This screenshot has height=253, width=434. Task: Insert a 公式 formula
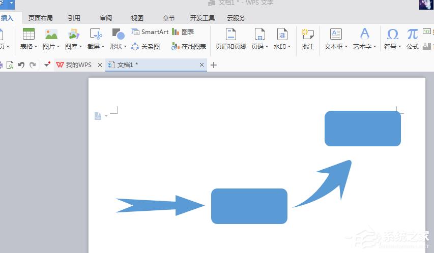coord(413,39)
